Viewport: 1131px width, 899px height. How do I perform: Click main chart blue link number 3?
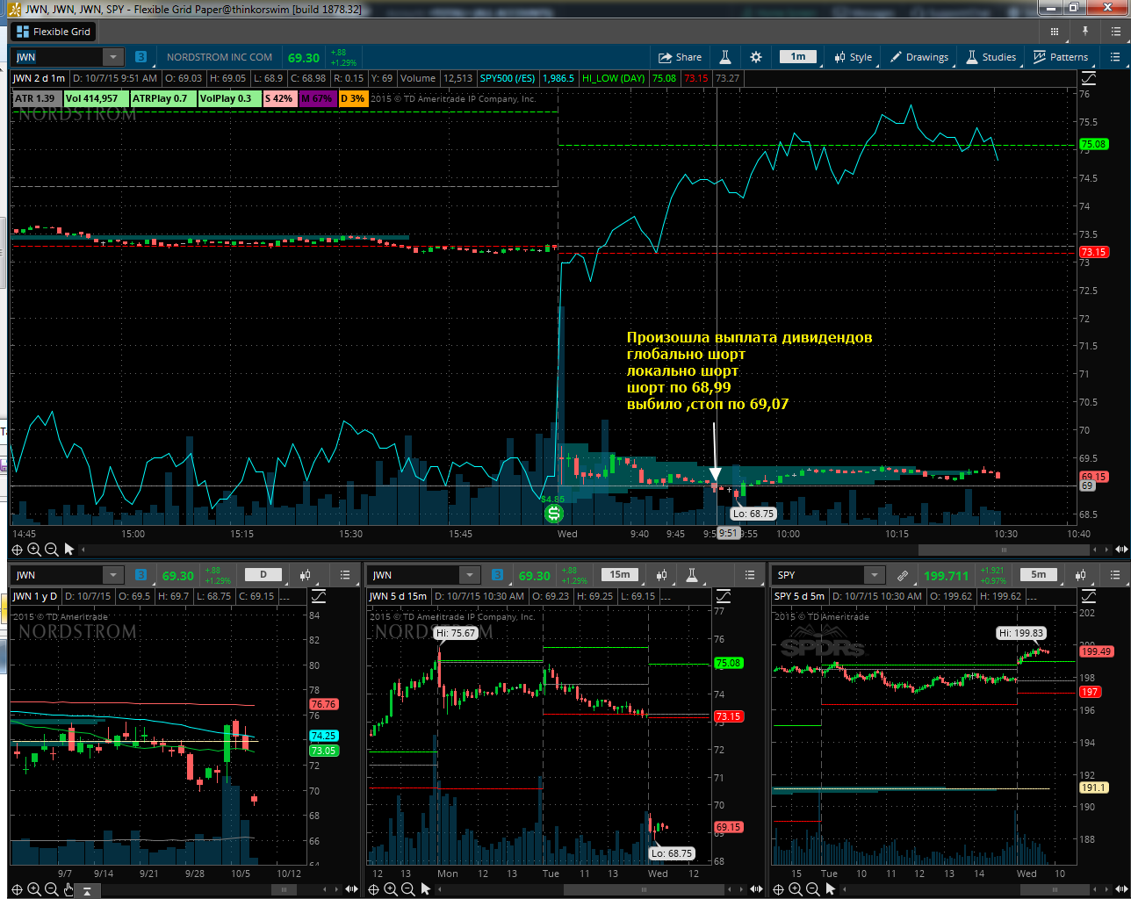point(141,57)
